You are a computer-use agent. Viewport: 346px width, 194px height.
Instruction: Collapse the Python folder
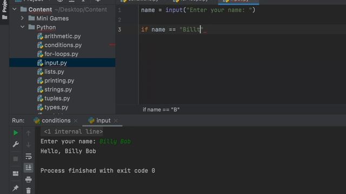(22, 27)
